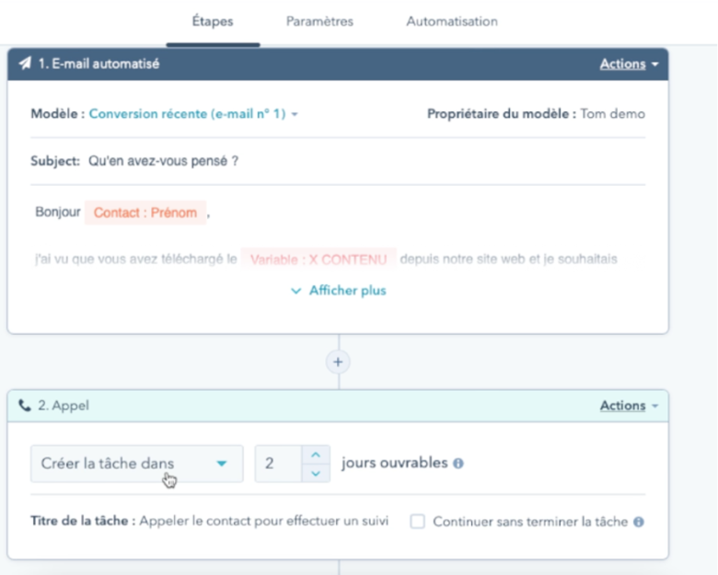This screenshot has width=718, height=575.
Task: Click the Variable : X CONTENU token
Action: pyautogui.click(x=318, y=259)
